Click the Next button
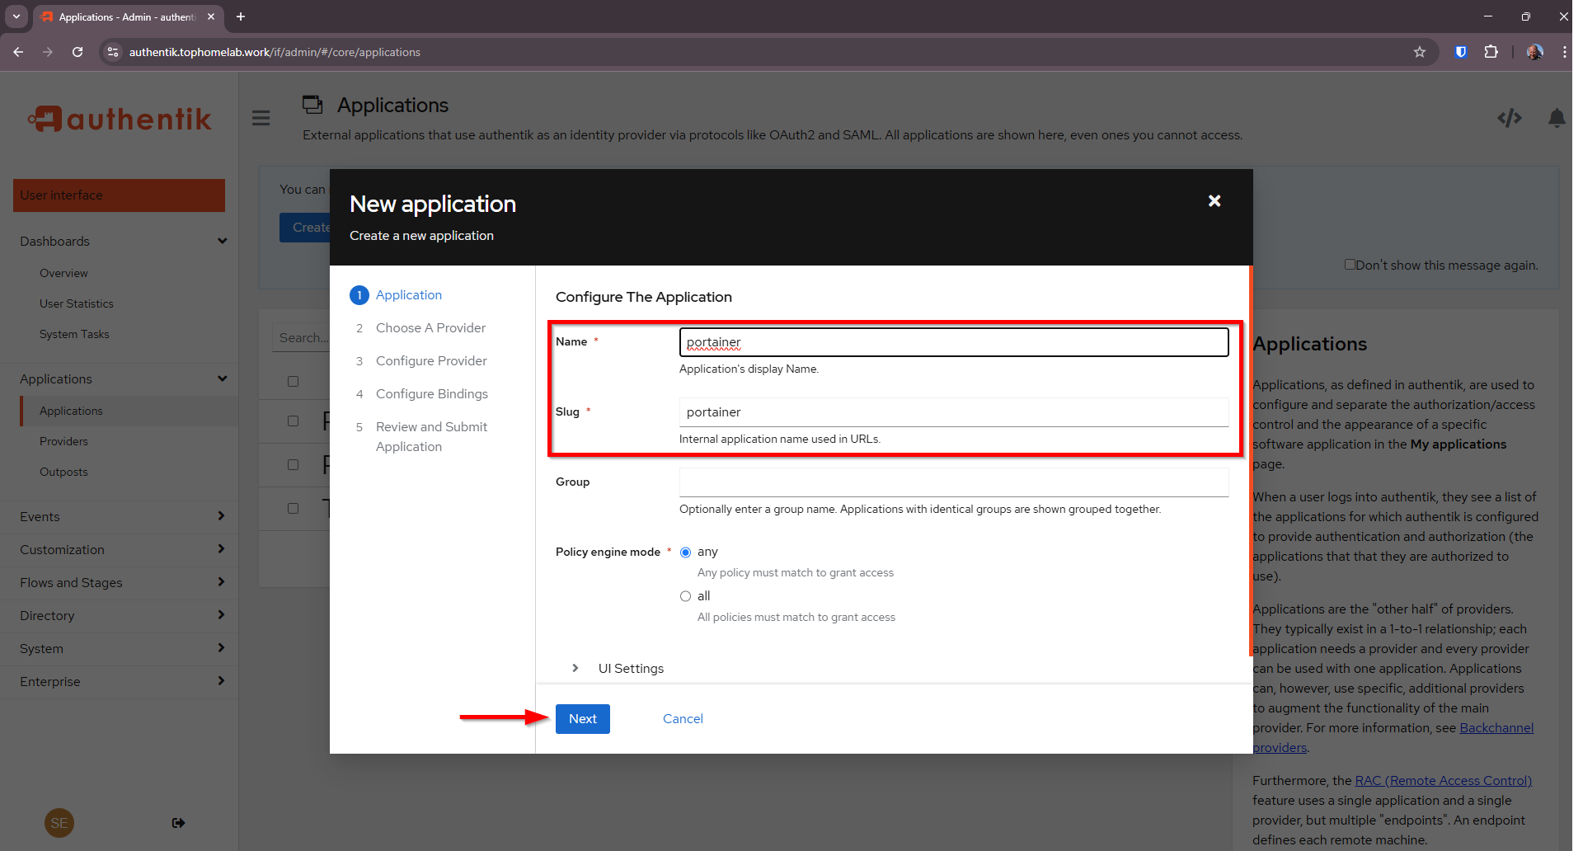This screenshot has width=1583, height=851. coord(582,719)
